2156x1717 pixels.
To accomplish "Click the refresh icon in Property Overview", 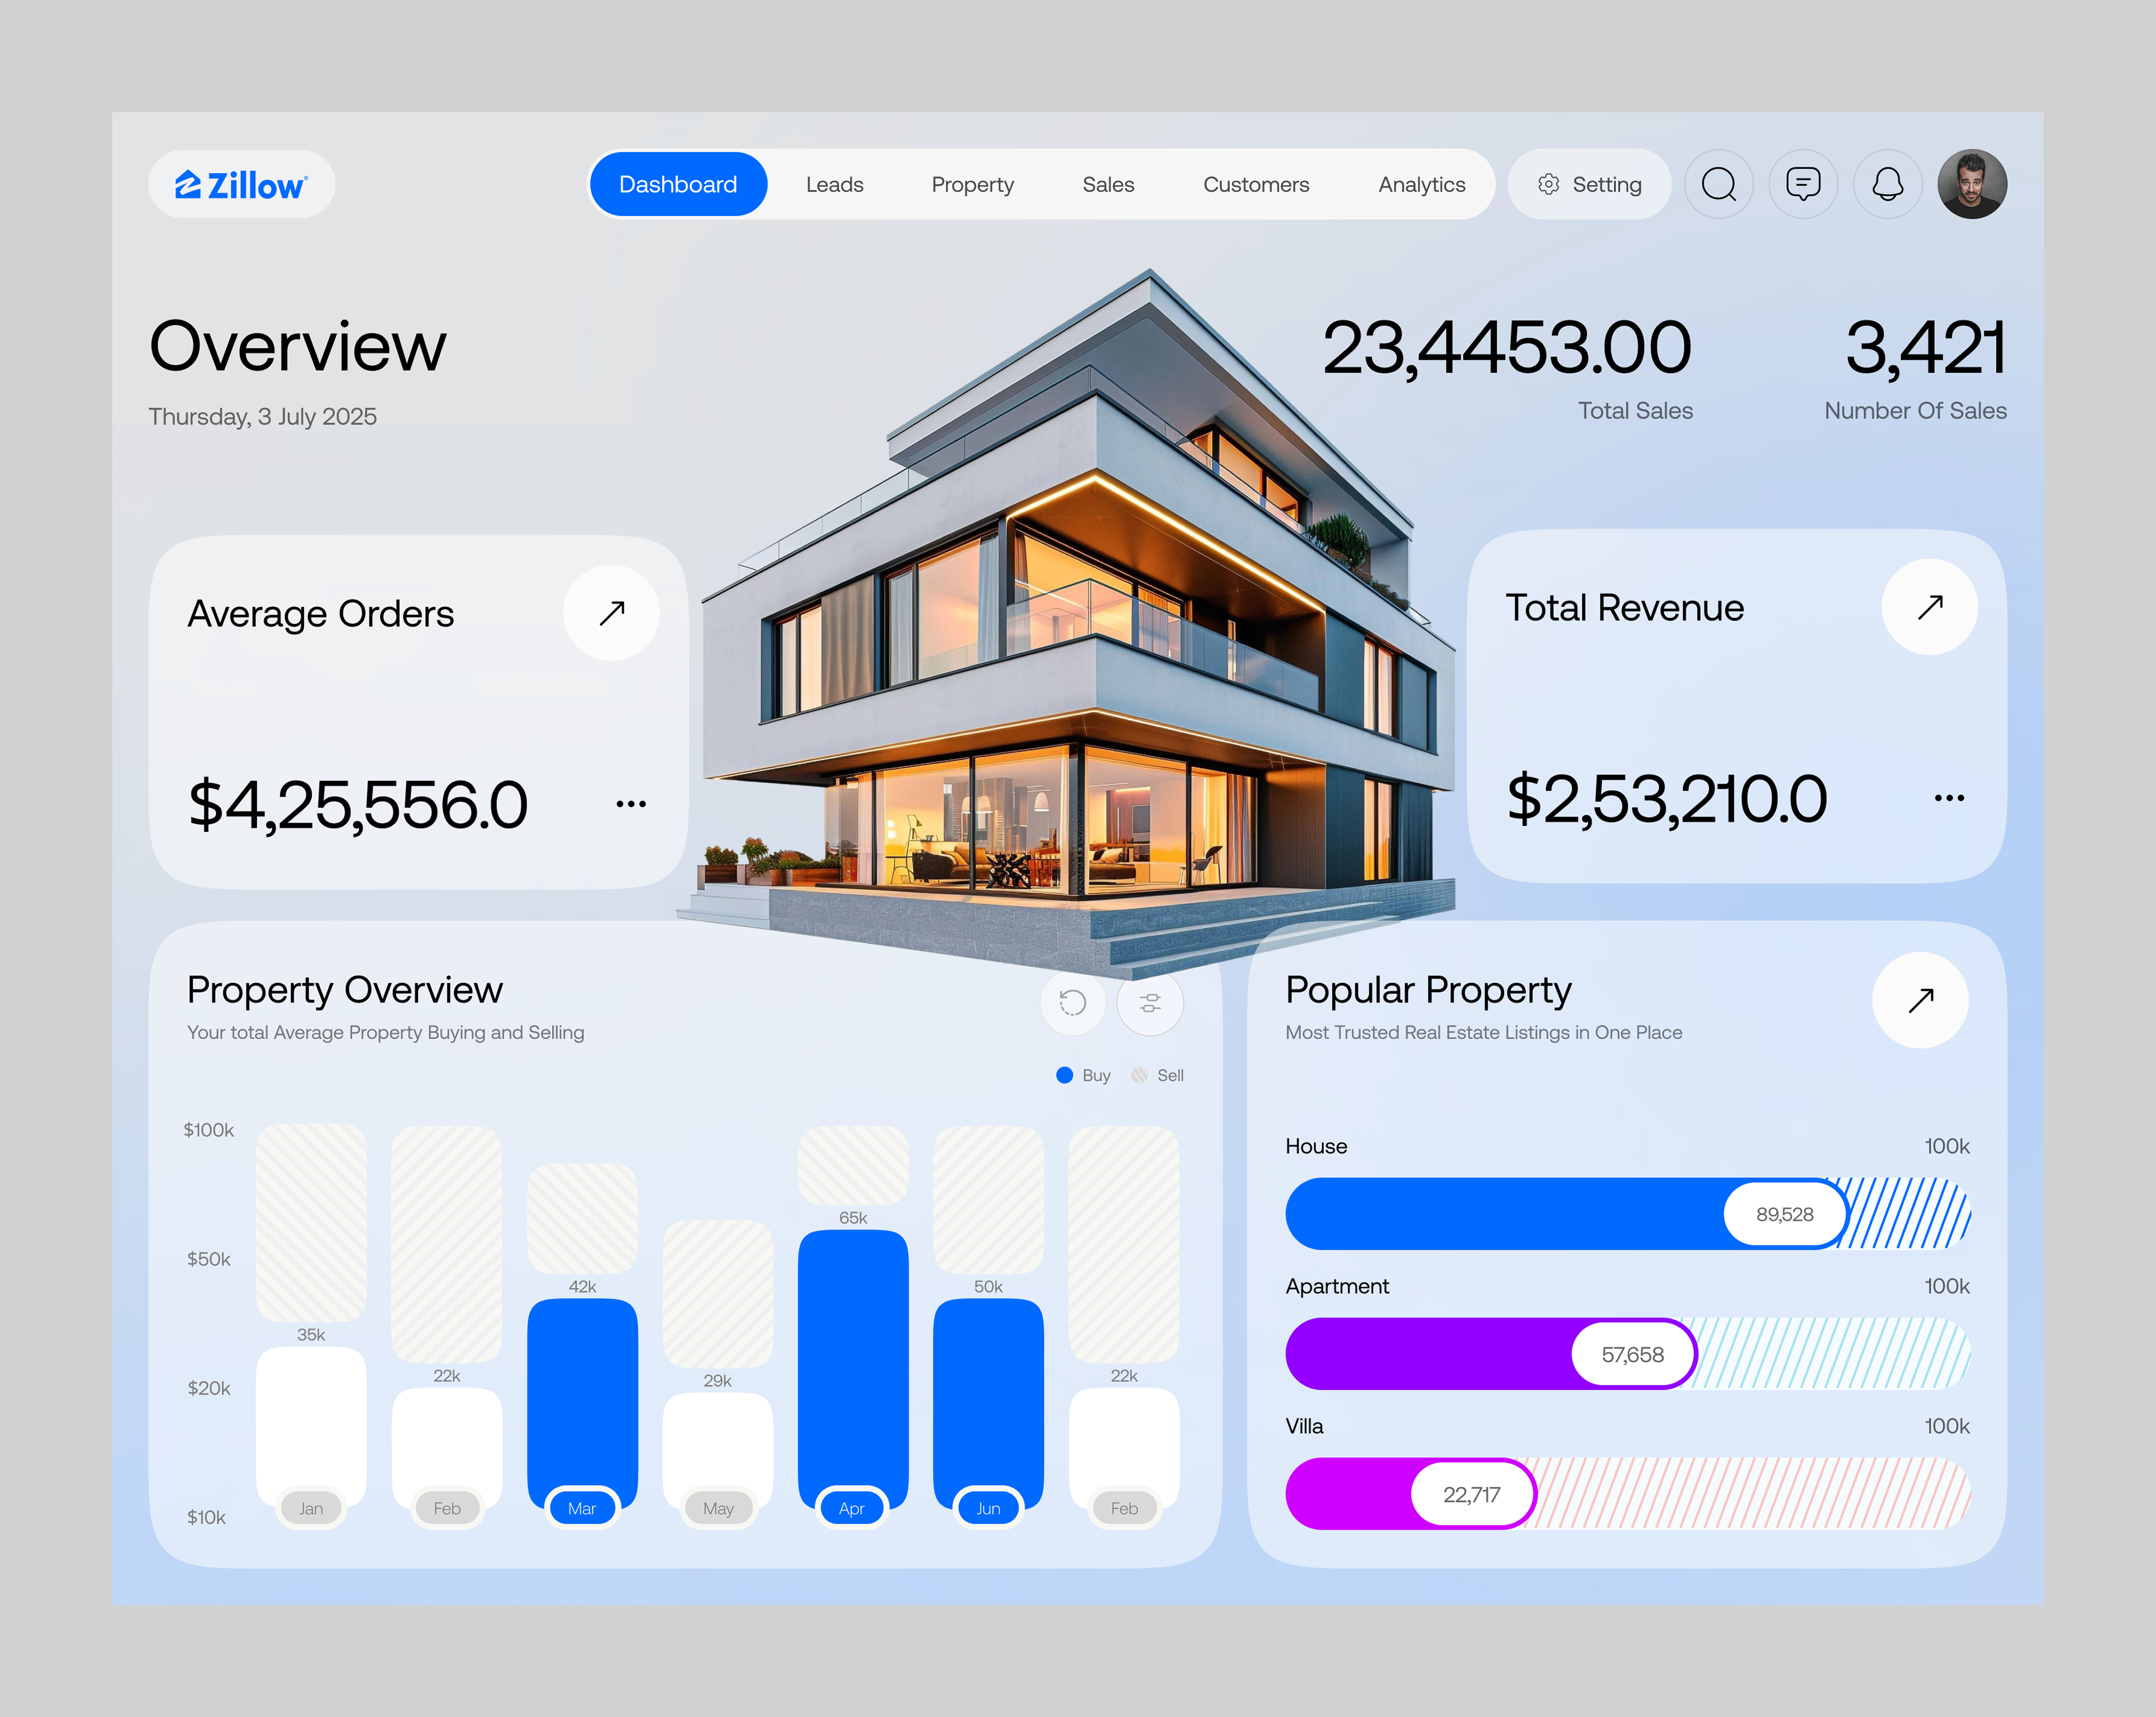I will point(1072,1002).
